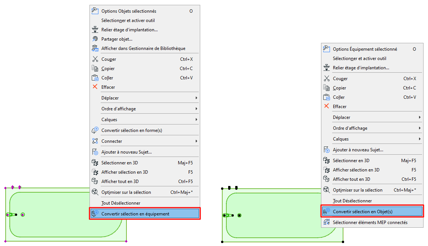
Task: Click the Afficher tout en 3D icon, left menu
Action: 95,181
